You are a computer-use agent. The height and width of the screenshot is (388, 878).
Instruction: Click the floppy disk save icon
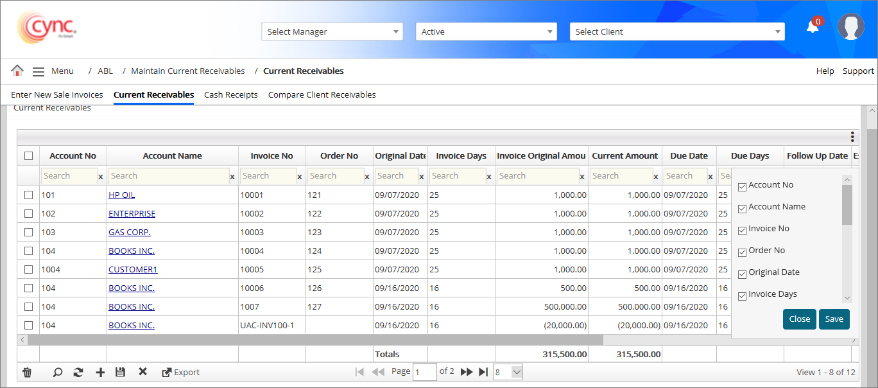(120, 372)
